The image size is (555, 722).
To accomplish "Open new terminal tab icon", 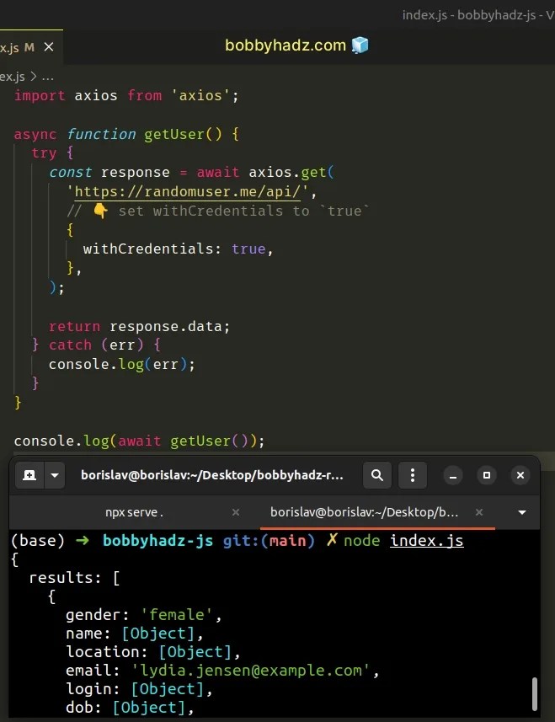I will [x=29, y=475].
